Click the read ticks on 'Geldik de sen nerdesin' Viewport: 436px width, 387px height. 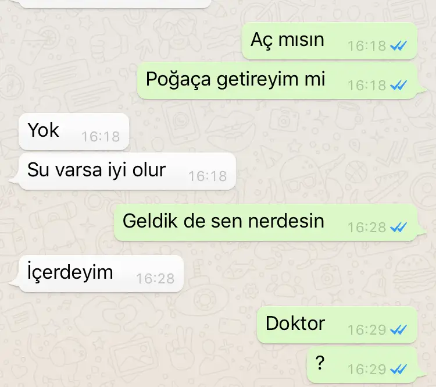[398, 227]
